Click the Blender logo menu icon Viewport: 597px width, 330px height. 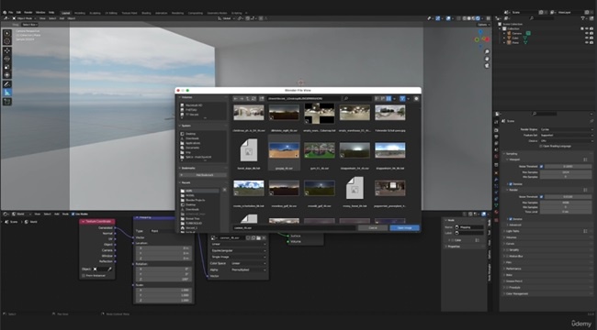[x=5, y=13]
